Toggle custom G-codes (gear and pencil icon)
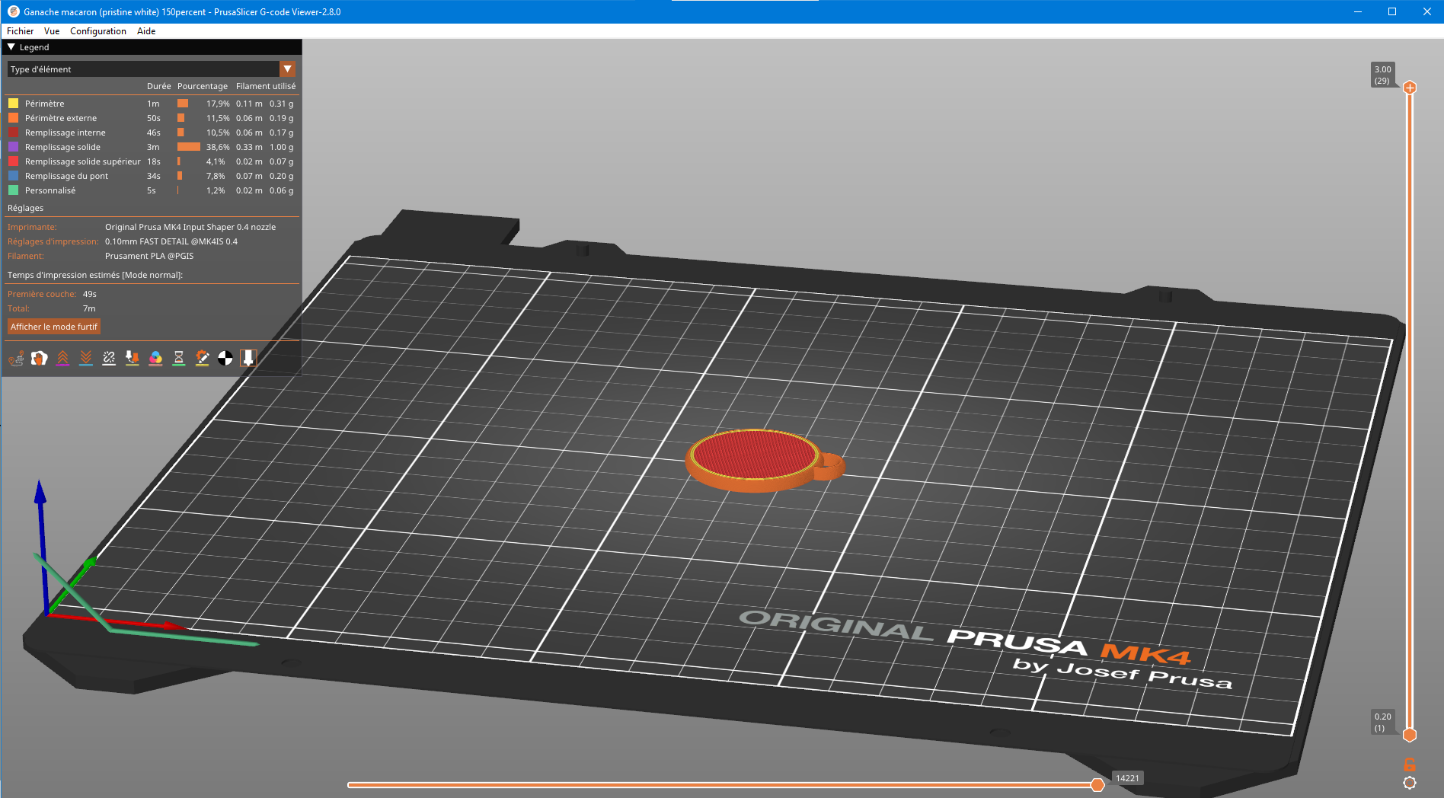 (202, 358)
